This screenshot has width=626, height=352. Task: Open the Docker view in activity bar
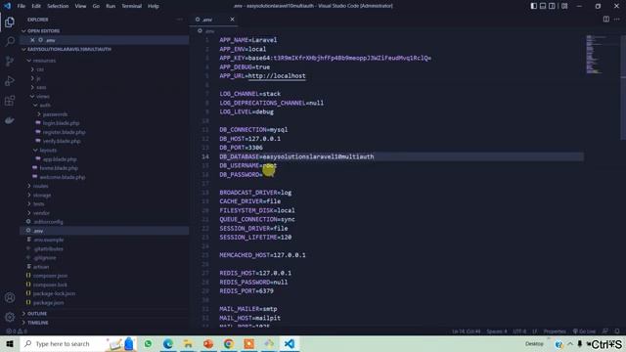[10, 120]
